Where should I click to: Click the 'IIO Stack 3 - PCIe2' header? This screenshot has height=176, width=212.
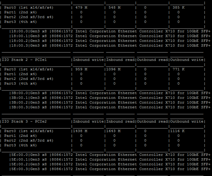tap(24, 122)
